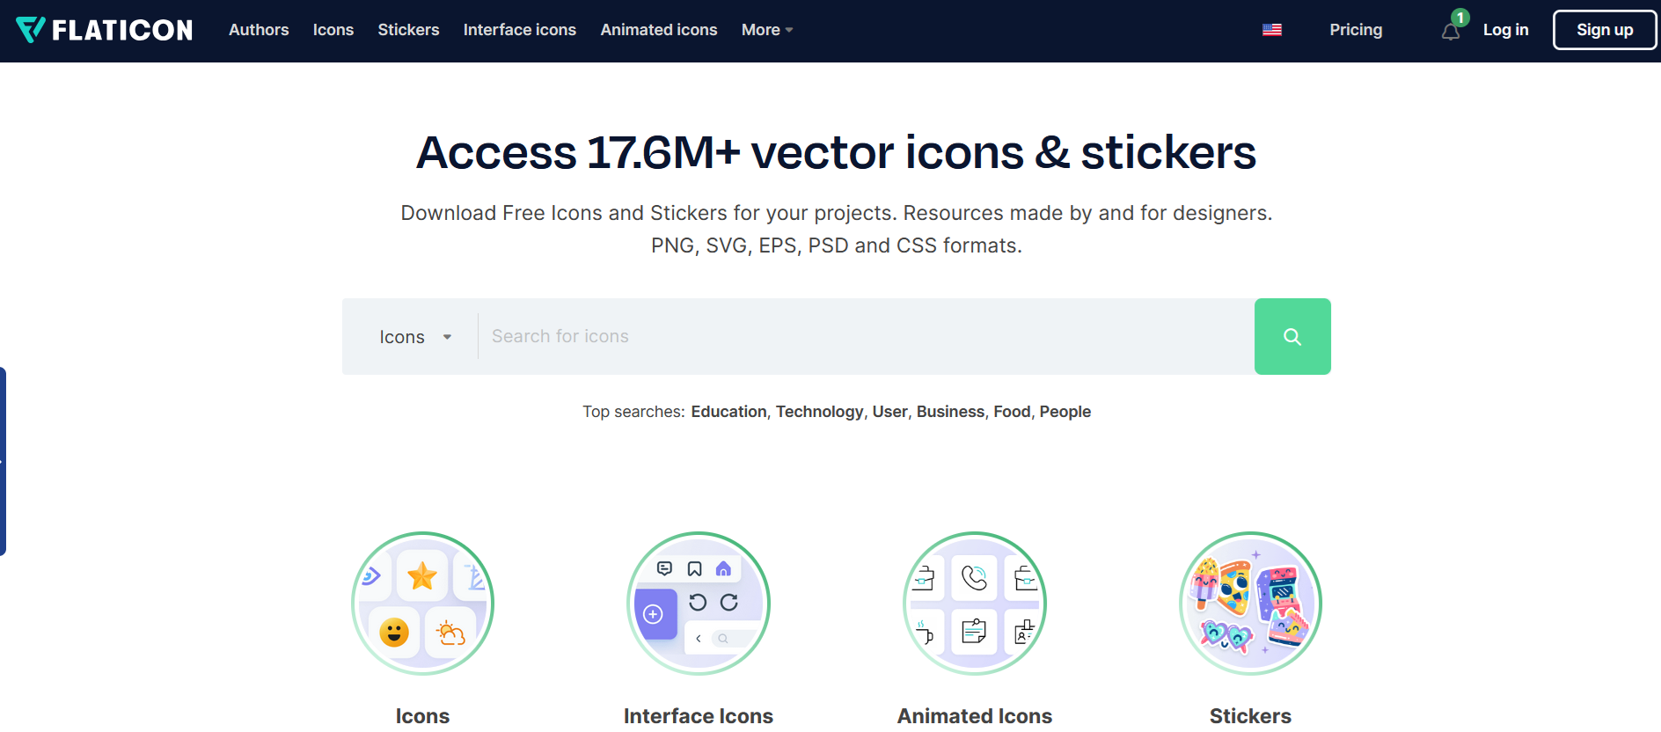Click the Flaticon logo
This screenshot has height=732, width=1661.
(x=105, y=30)
